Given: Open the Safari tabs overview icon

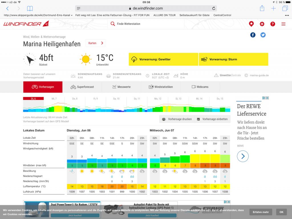Looking at the screenshot, I should [285, 8].
